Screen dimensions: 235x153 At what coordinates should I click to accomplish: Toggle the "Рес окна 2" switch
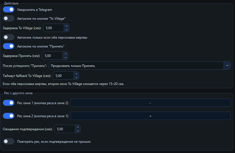[x=9, y=116]
